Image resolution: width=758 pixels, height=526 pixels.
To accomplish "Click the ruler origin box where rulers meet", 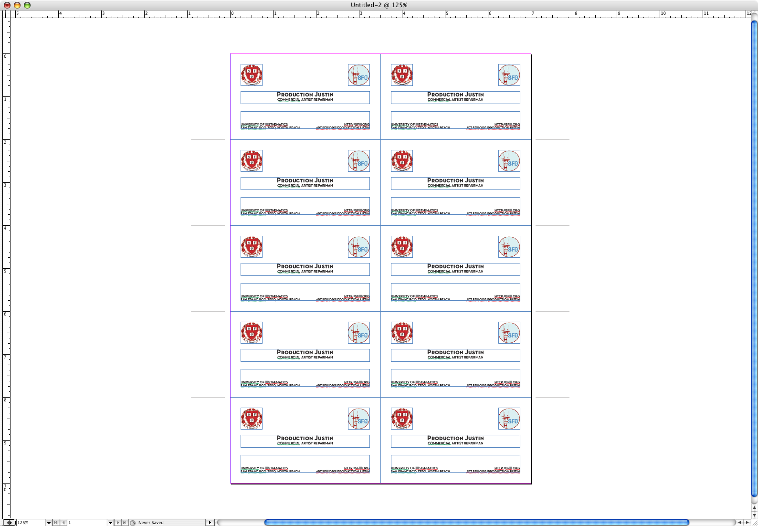I will coord(6,14).
